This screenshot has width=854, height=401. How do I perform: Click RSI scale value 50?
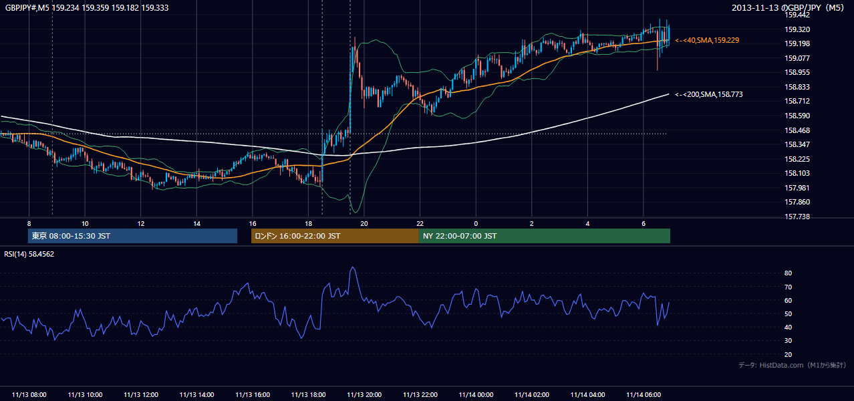pyautogui.click(x=789, y=313)
